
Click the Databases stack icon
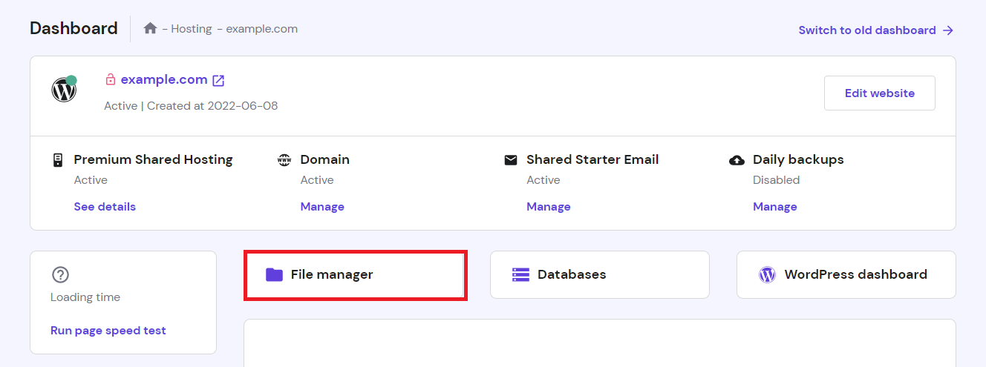pyautogui.click(x=520, y=274)
